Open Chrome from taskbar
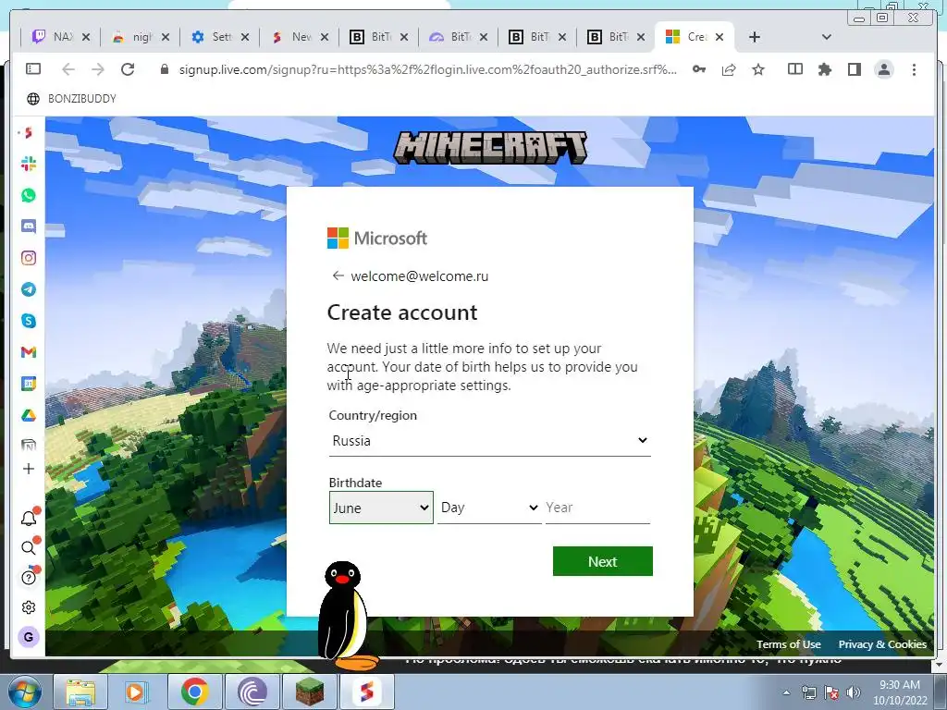The image size is (947, 710). pyautogui.click(x=194, y=692)
